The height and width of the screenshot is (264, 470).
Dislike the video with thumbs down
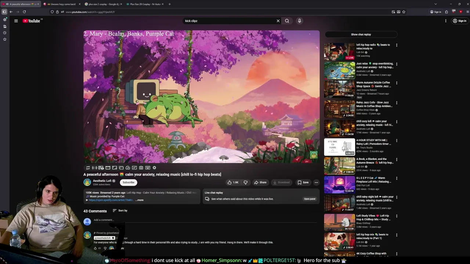[246, 182]
